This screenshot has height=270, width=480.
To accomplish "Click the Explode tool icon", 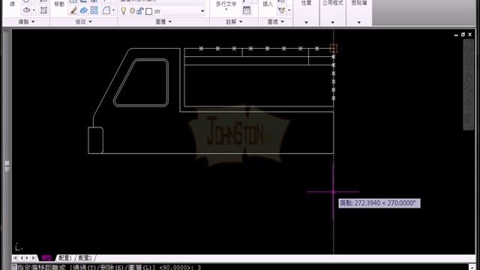I will (83, 10).
